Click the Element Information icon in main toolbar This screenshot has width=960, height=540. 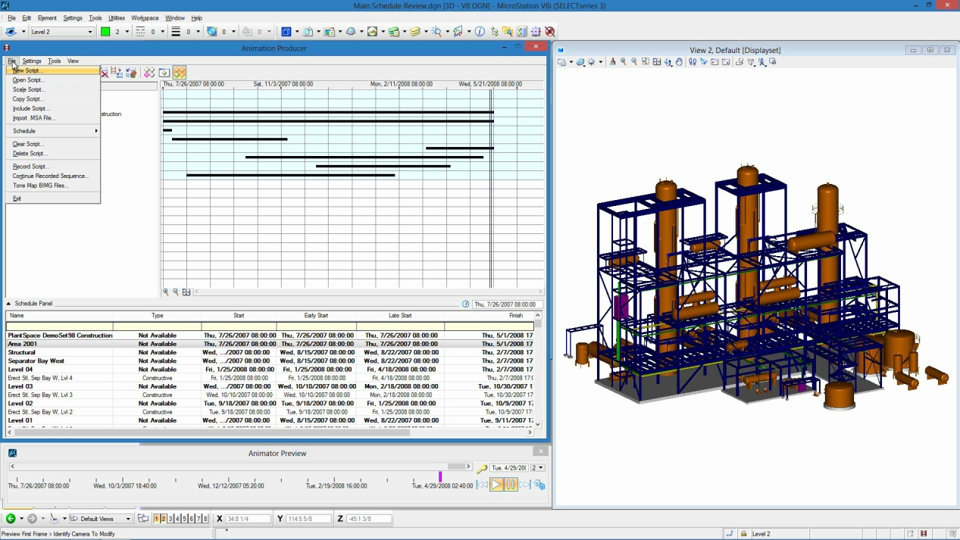pos(480,32)
